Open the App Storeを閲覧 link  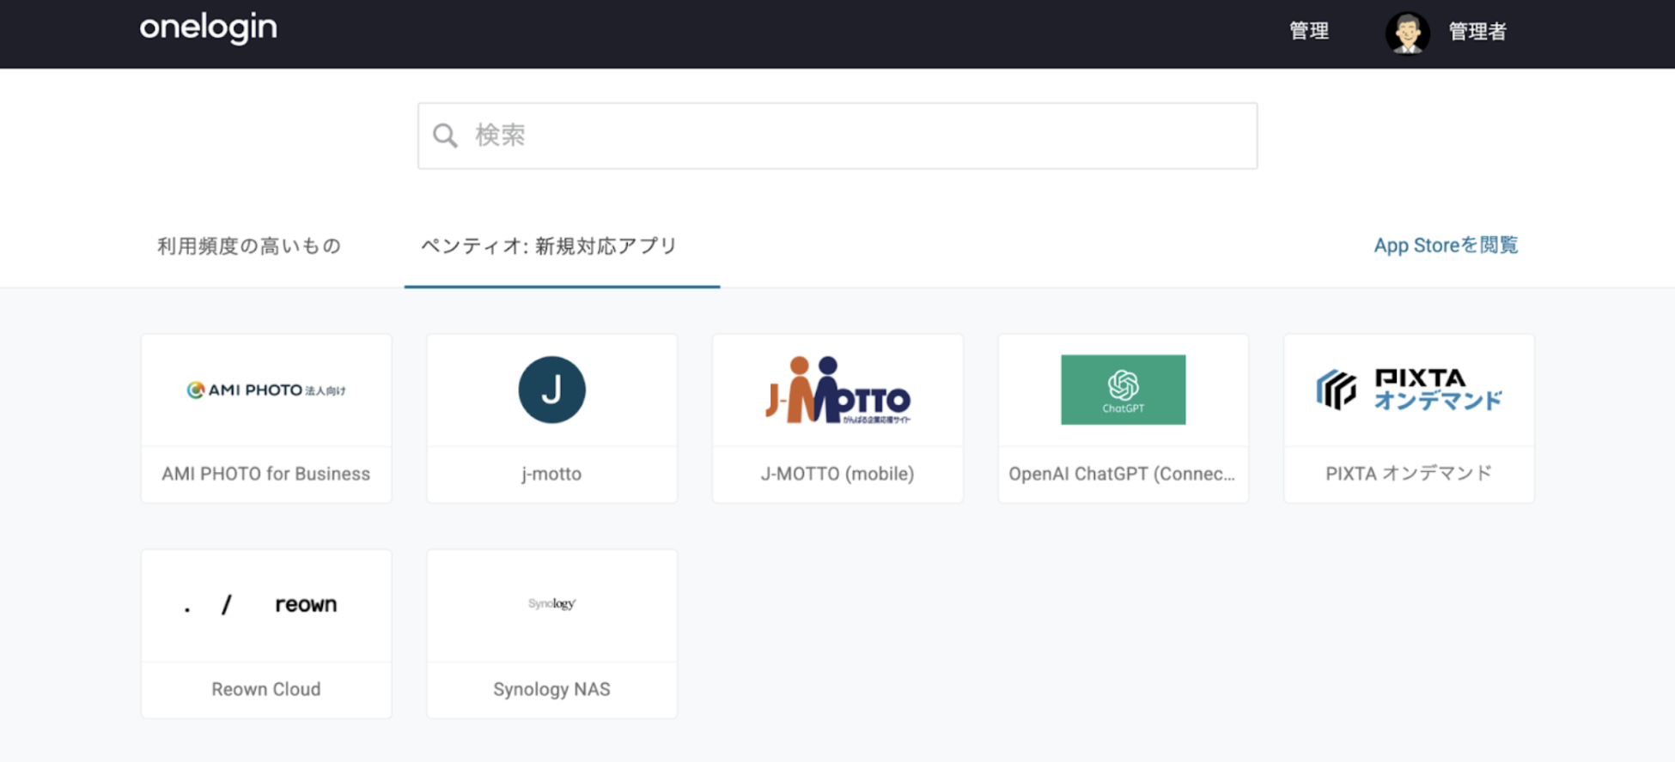click(x=1446, y=245)
